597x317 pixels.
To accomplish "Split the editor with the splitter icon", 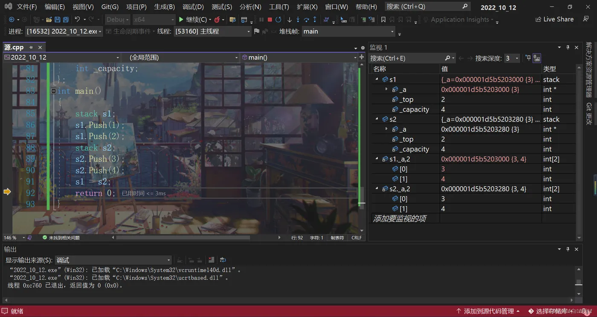I will (x=362, y=58).
